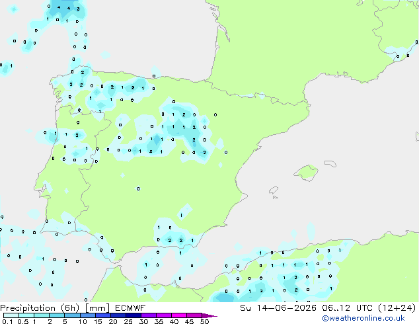Select the 2–5 mm legend color swatch
Image resolution: width=419 pixels, height=324 pixels.
tap(57, 315)
